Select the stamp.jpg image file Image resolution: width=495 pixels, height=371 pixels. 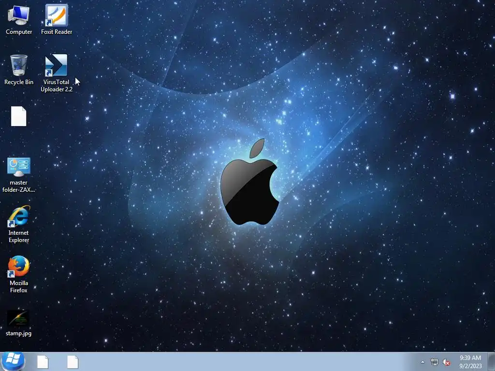click(x=19, y=323)
